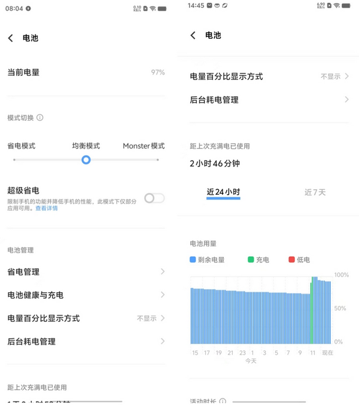Open the 查看详情 link under 超级省电
Image resolution: width=359 pixels, height=405 pixels.
point(47,208)
